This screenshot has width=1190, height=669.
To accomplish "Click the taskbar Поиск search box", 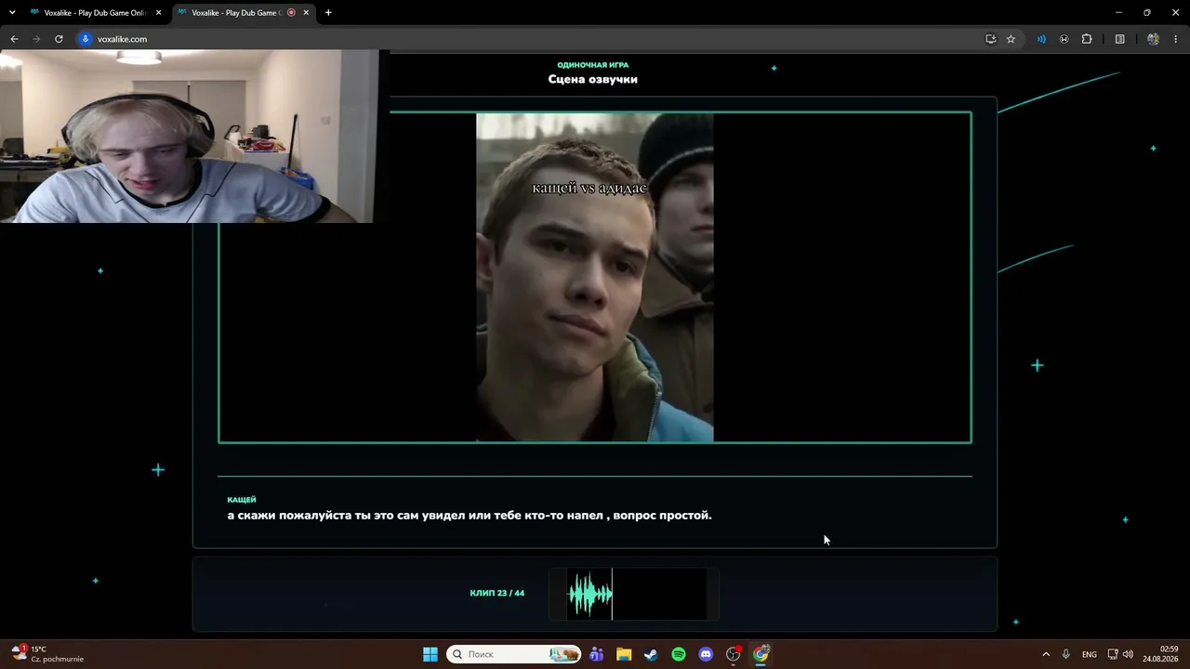I will 514,654.
